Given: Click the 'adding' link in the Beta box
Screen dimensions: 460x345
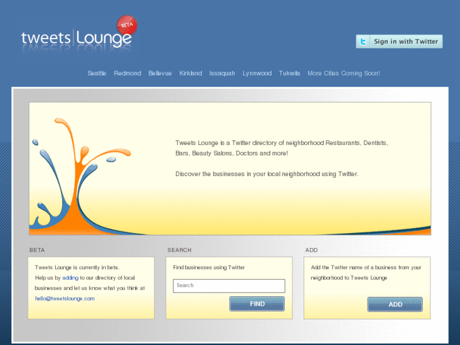Looking at the screenshot, I should [70, 278].
